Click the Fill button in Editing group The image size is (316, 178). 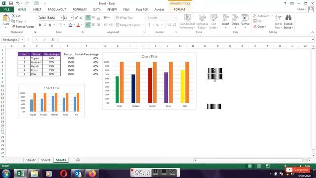click(258, 21)
